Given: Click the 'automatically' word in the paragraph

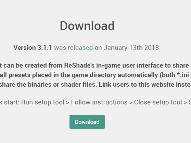Looking at the screenshot, I should pyautogui.click(x=138, y=75).
